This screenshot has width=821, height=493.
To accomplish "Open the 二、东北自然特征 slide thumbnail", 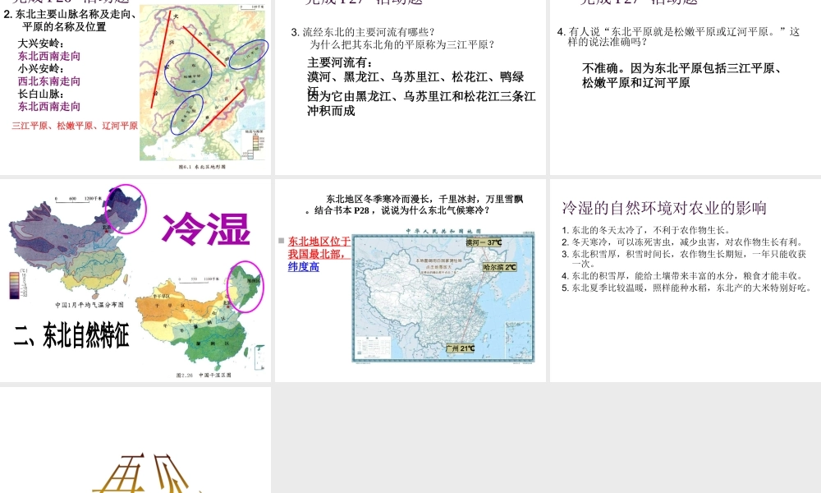I will pos(135,280).
